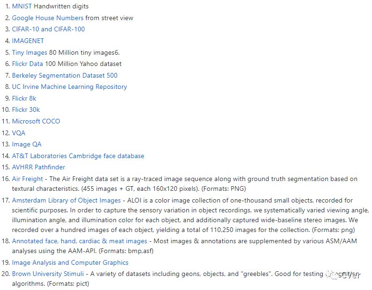Open the Tiny Images link
372x290 pixels.
(29, 52)
